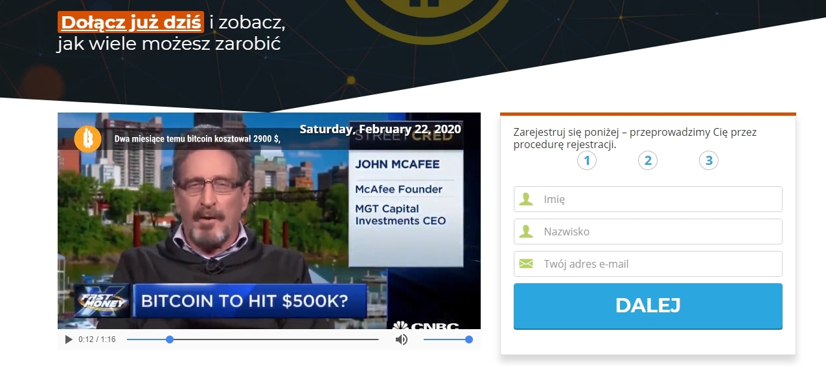This screenshot has height=366, width=826.
Task: Click the envelope icon in the e-mail field
Action: (x=526, y=264)
